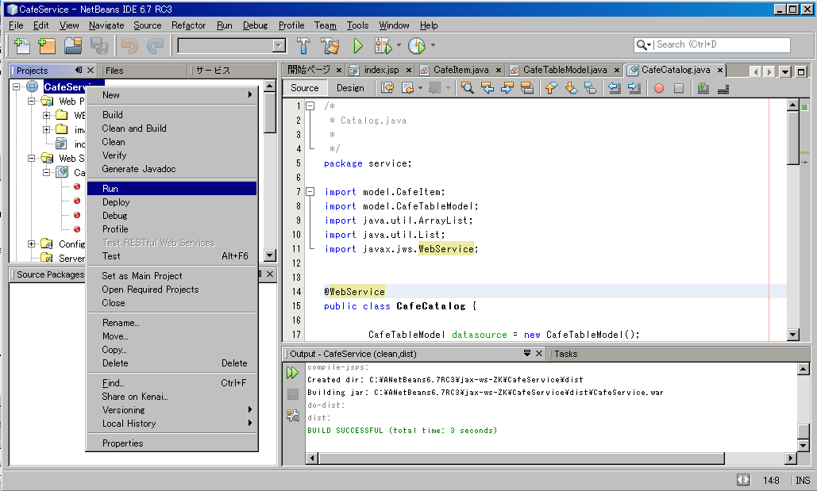Click in the Search (Ctrl+I) field
Viewport: 817px width, 491px height.
723,44
